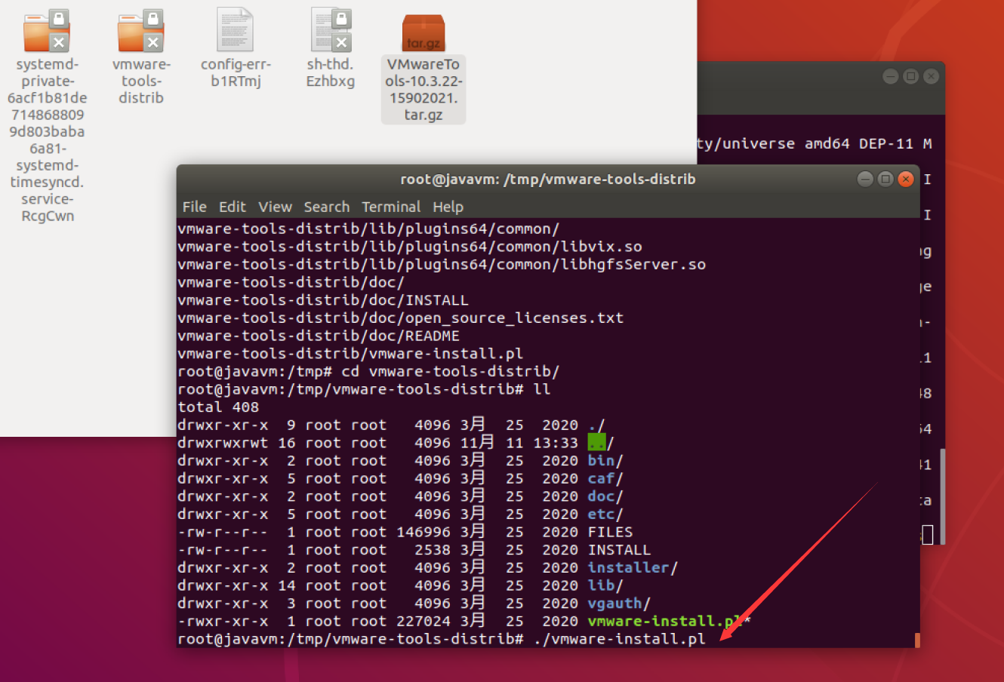This screenshot has width=1004, height=682.
Task: Click the 'installer/' directory listing entry
Action: [633, 567]
